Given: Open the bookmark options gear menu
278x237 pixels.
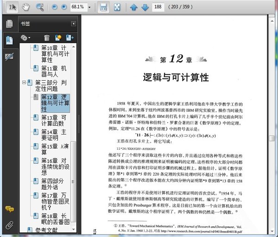Looking at the screenshot, I should pyautogui.click(x=25, y=38).
